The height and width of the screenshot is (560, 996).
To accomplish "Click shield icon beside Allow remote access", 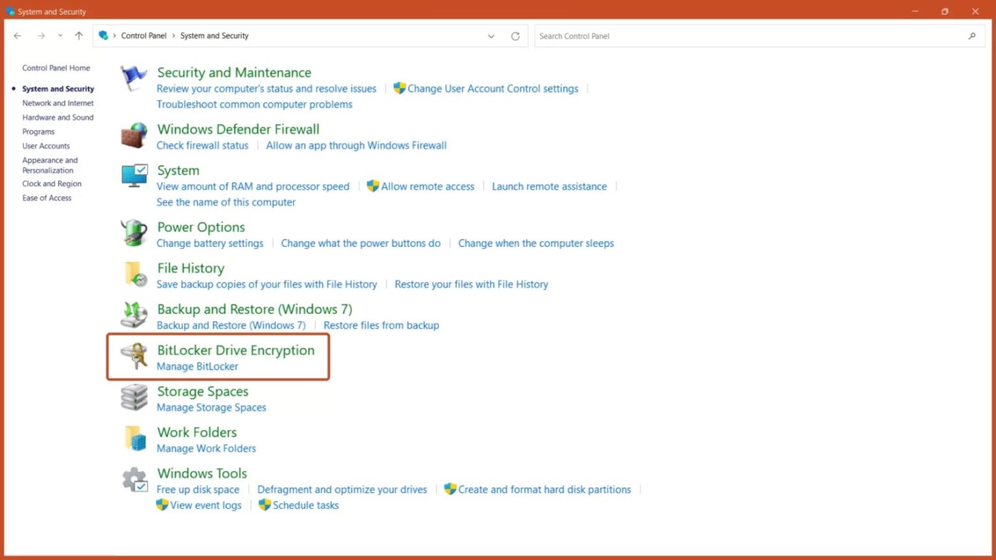I will [x=373, y=186].
